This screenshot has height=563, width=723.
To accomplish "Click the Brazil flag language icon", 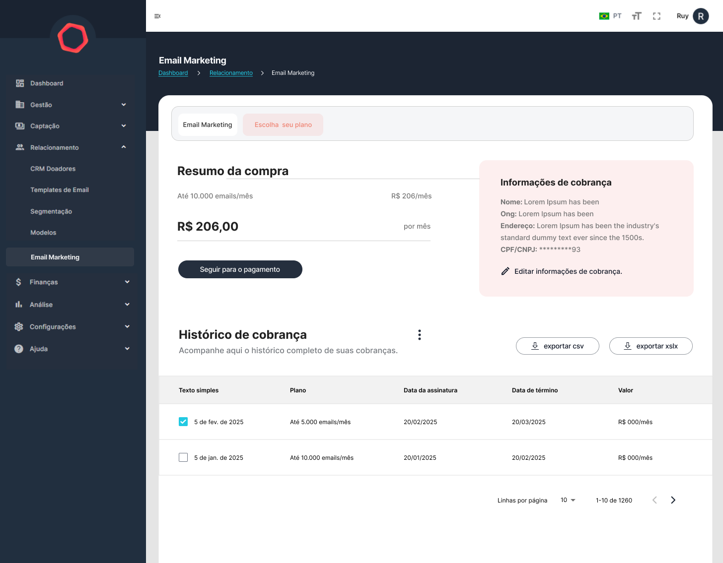I will 604,16.
